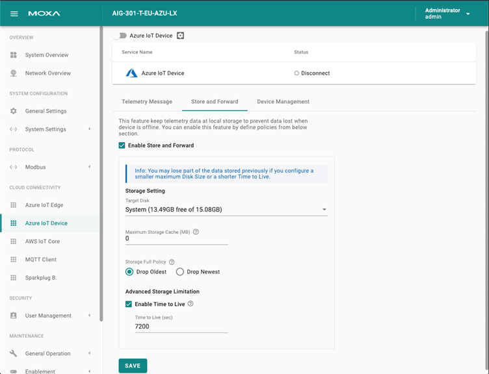Viewport: 489px width, 374px height.
Task: Open Sparkplug B. page
Action: [x=41, y=277]
